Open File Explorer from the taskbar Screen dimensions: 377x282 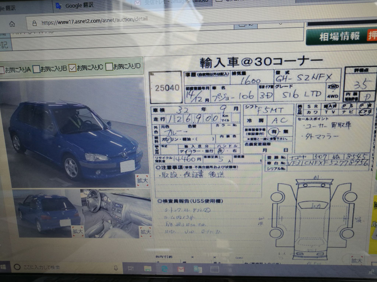pos(148,268)
